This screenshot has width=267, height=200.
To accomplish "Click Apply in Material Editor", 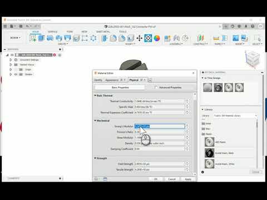I will coord(188,179).
